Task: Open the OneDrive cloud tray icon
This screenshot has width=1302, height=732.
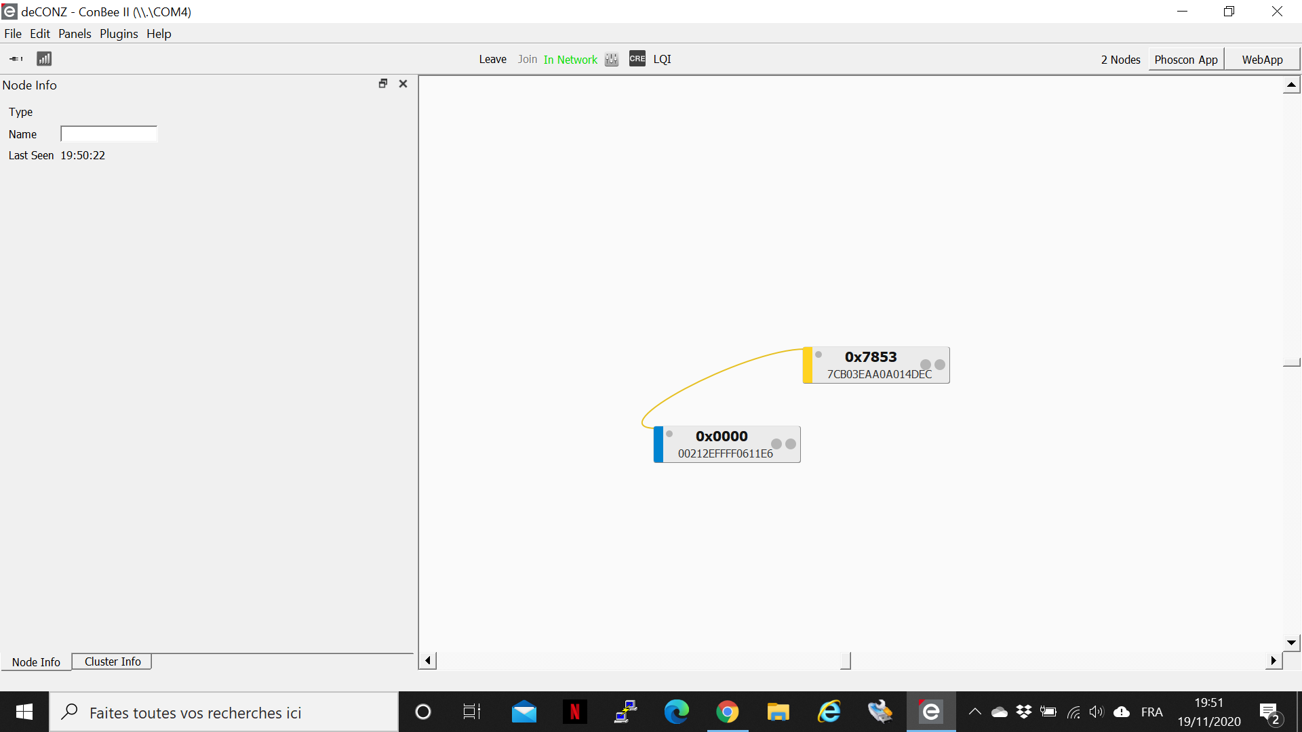Action: click(x=999, y=712)
